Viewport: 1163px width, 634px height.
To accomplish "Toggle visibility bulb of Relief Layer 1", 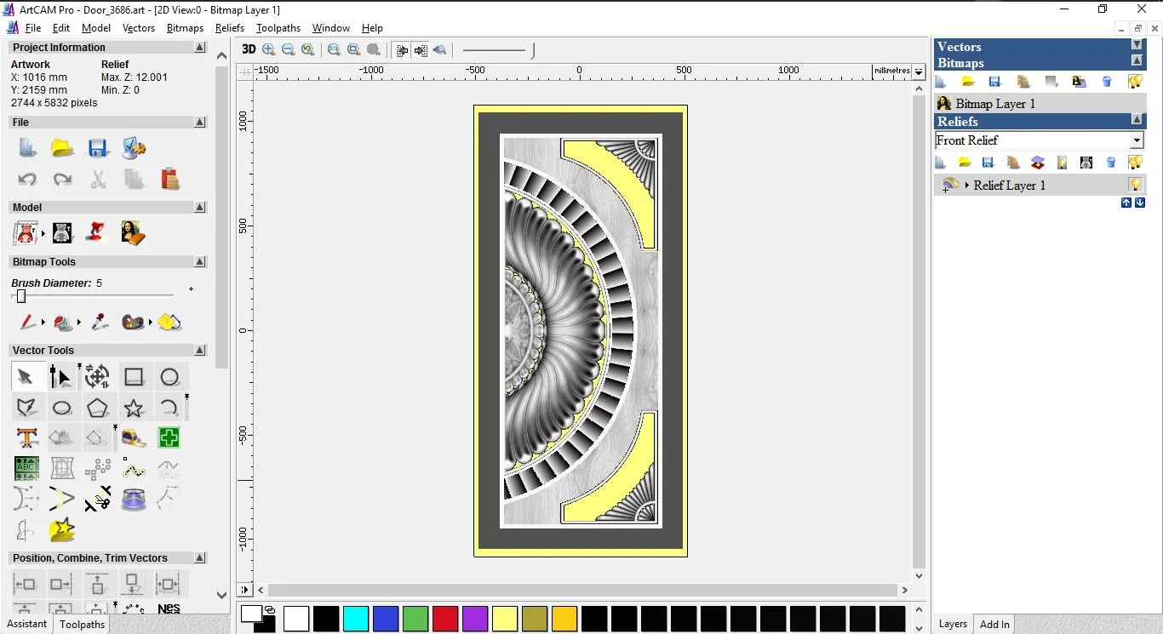I will click(x=1135, y=185).
